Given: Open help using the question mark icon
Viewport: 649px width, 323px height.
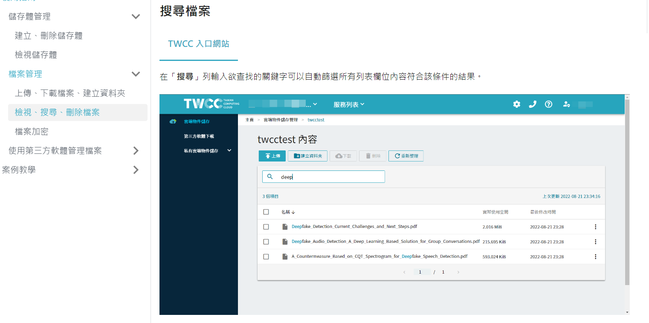Looking at the screenshot, I should tap(548, 104).
